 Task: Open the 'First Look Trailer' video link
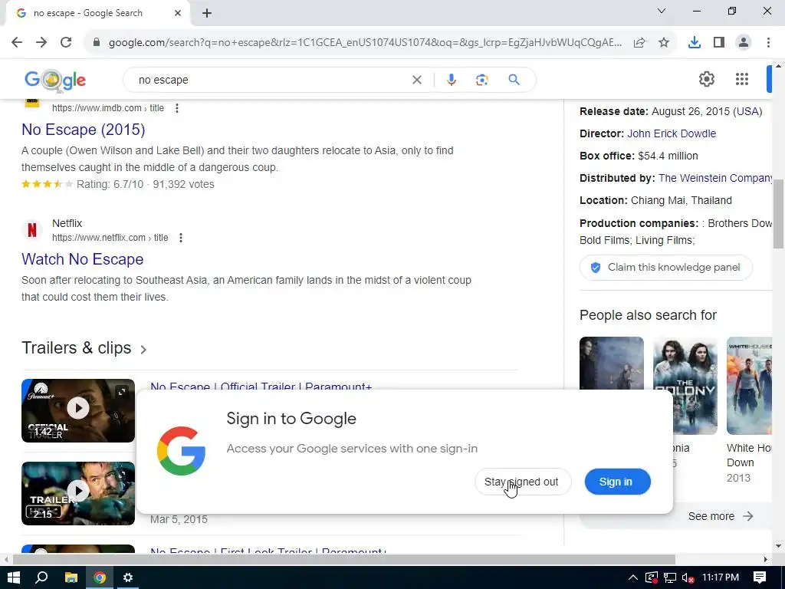(268, 551)
